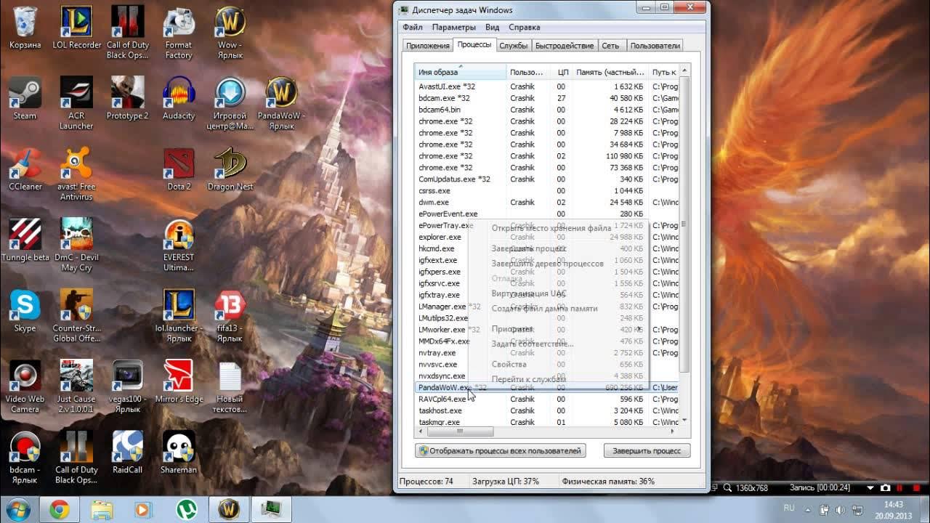This screenshot has width=930, height=523.
Task: Launch CCleaner from the desktop
Action: tap(25, 171)
